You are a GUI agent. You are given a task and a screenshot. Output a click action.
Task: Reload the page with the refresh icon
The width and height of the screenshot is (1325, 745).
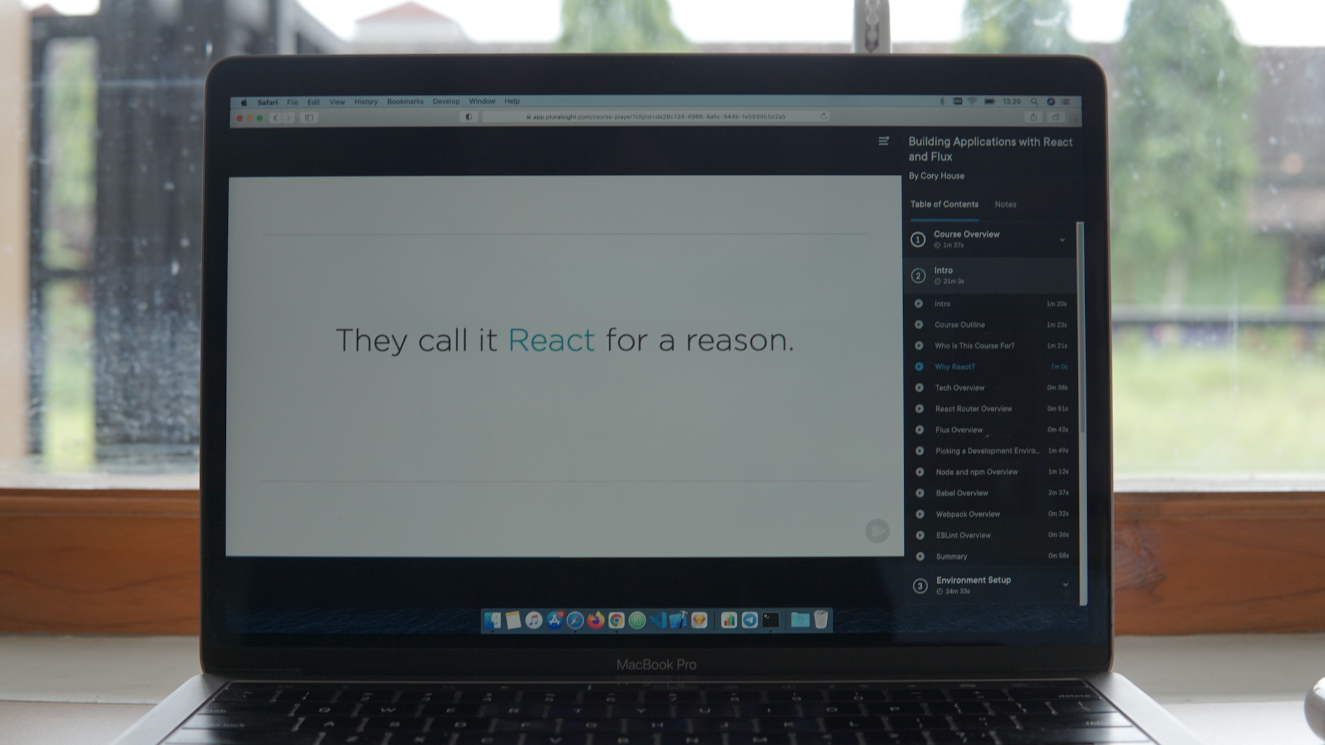[823, 117]
